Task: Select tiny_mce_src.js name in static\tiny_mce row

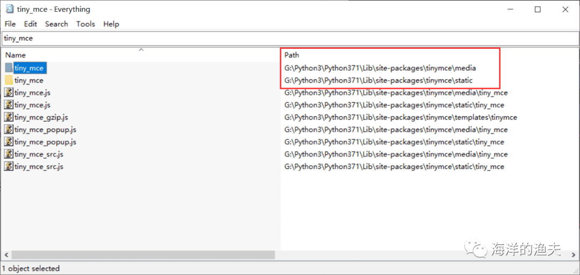Action: coord(39,167)
